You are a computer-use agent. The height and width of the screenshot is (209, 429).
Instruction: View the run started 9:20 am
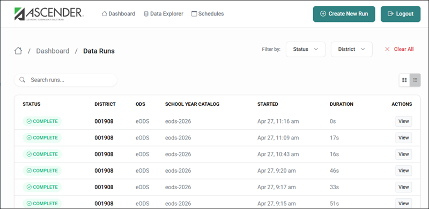click(x=404, y=171)
